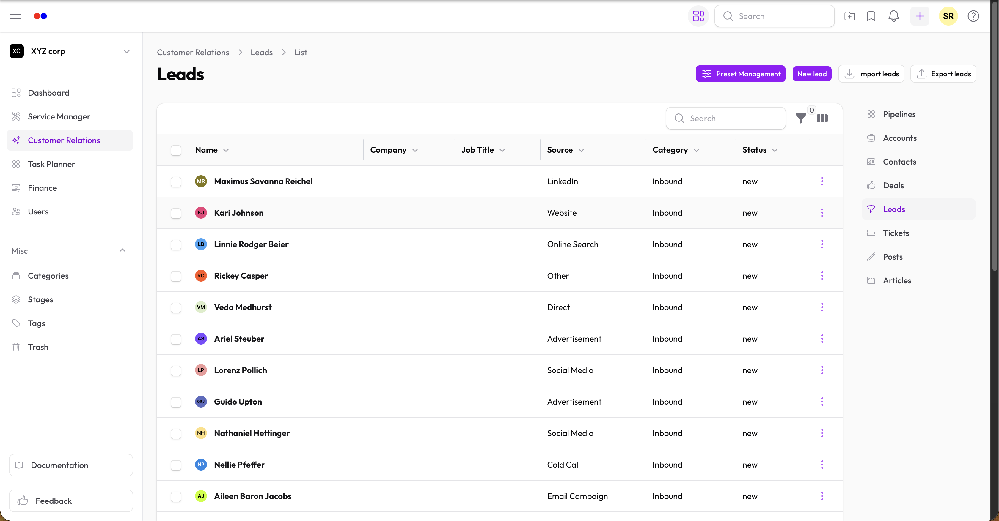Expand the XYZ corp workspace dropdown

pos(126,51)
